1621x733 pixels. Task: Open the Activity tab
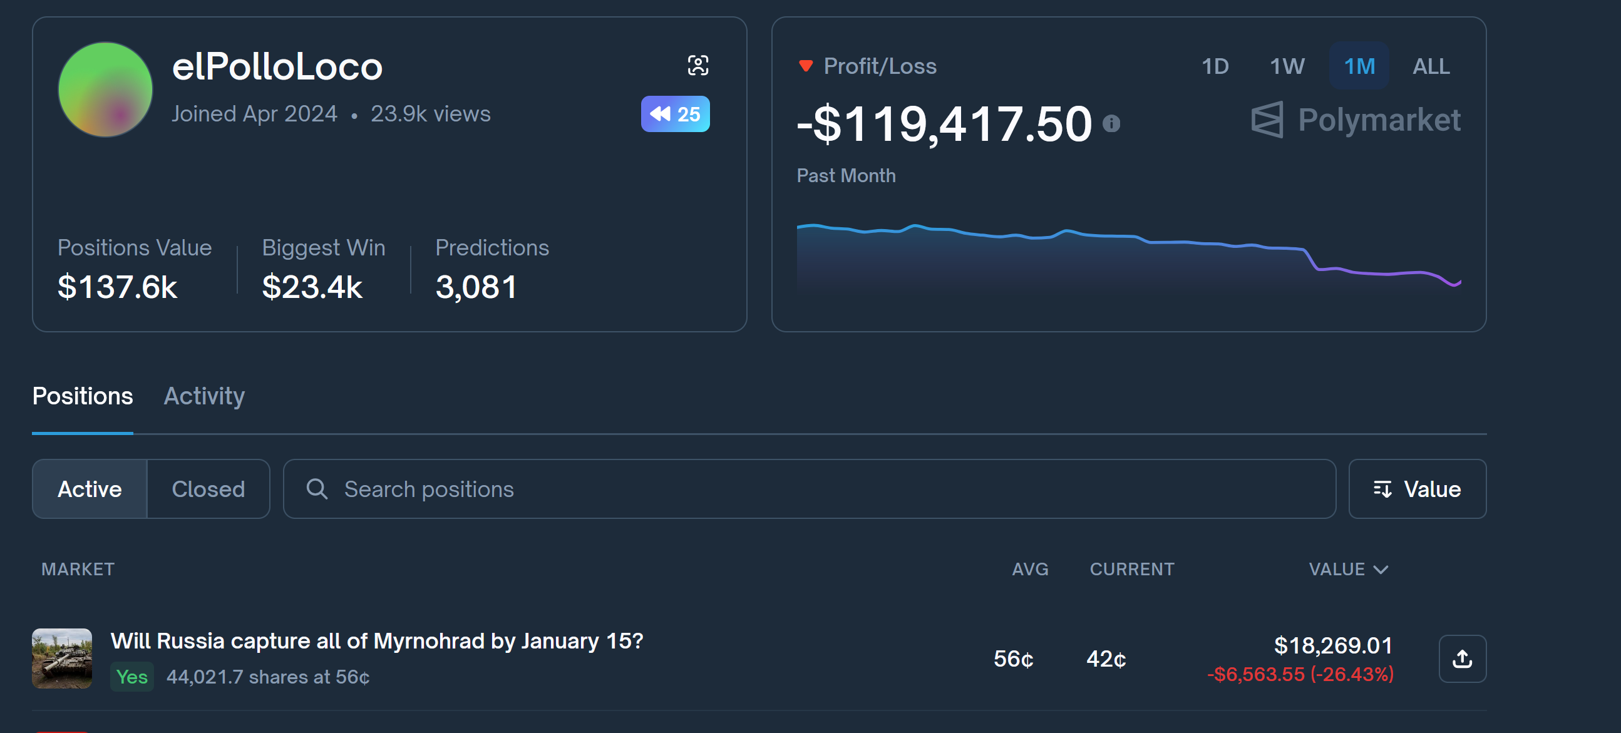[204, 396]
